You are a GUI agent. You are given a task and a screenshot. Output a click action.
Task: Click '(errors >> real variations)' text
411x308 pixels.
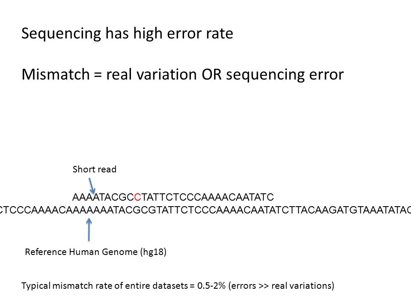pos(281,285)
